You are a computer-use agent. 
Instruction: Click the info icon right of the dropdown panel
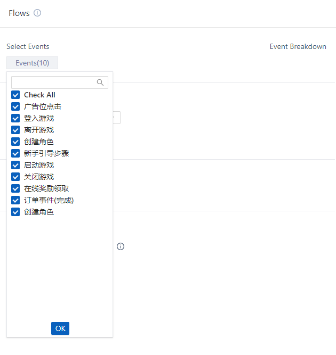(121, 246)
